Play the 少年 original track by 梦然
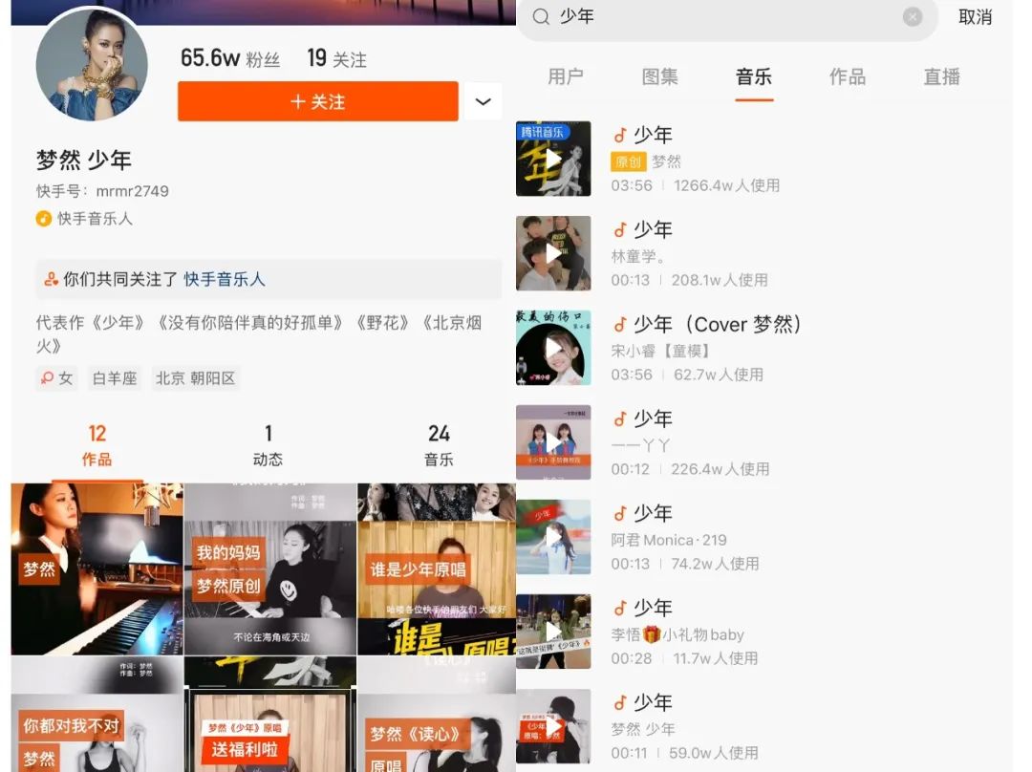This screenshot has height=772, width=1032. (x=553, y=159)
